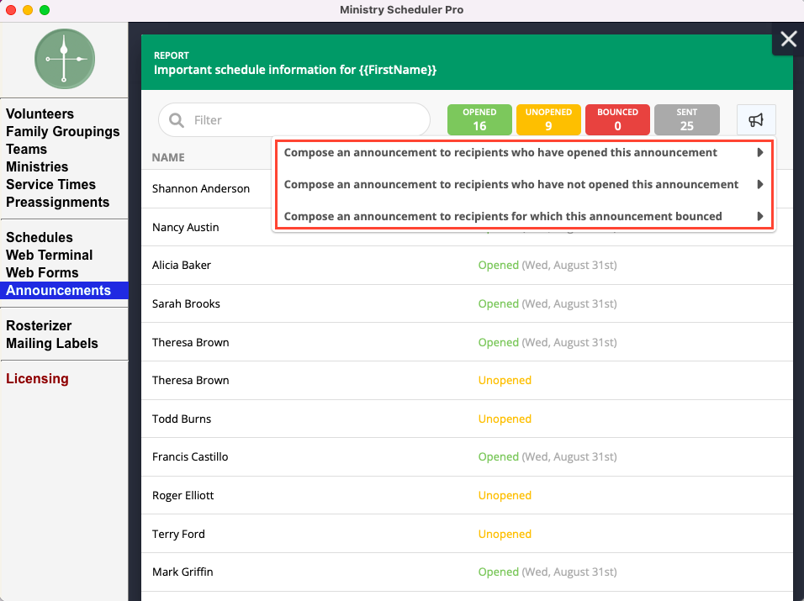Click the megaphone announcement icon
Viewport: 804px width, 601px height.
click(x=756, y=120)
